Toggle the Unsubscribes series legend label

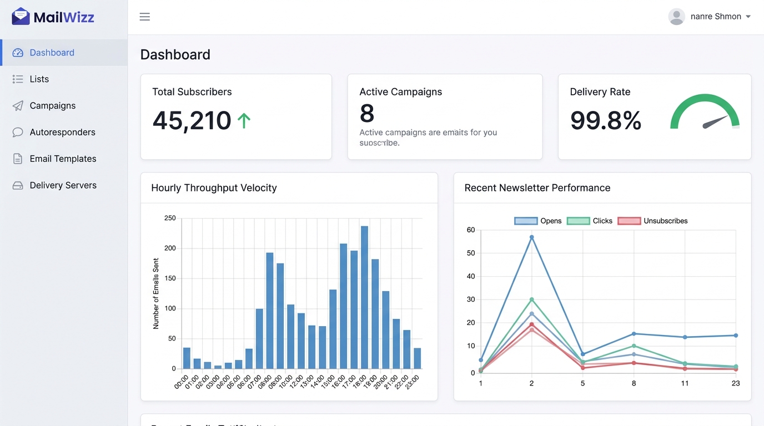[x=665, y=221]
